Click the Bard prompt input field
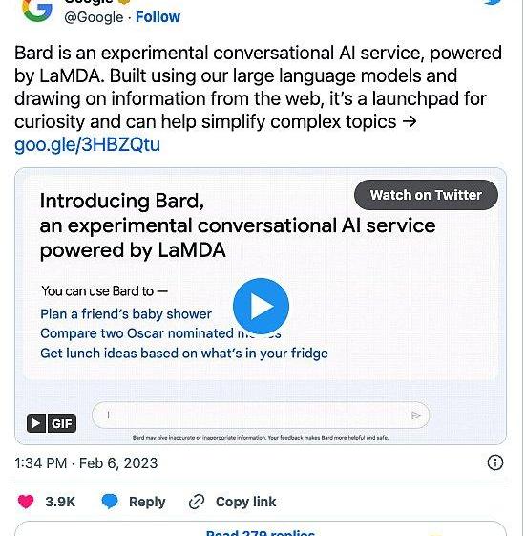526x536 pixels. 261,415
